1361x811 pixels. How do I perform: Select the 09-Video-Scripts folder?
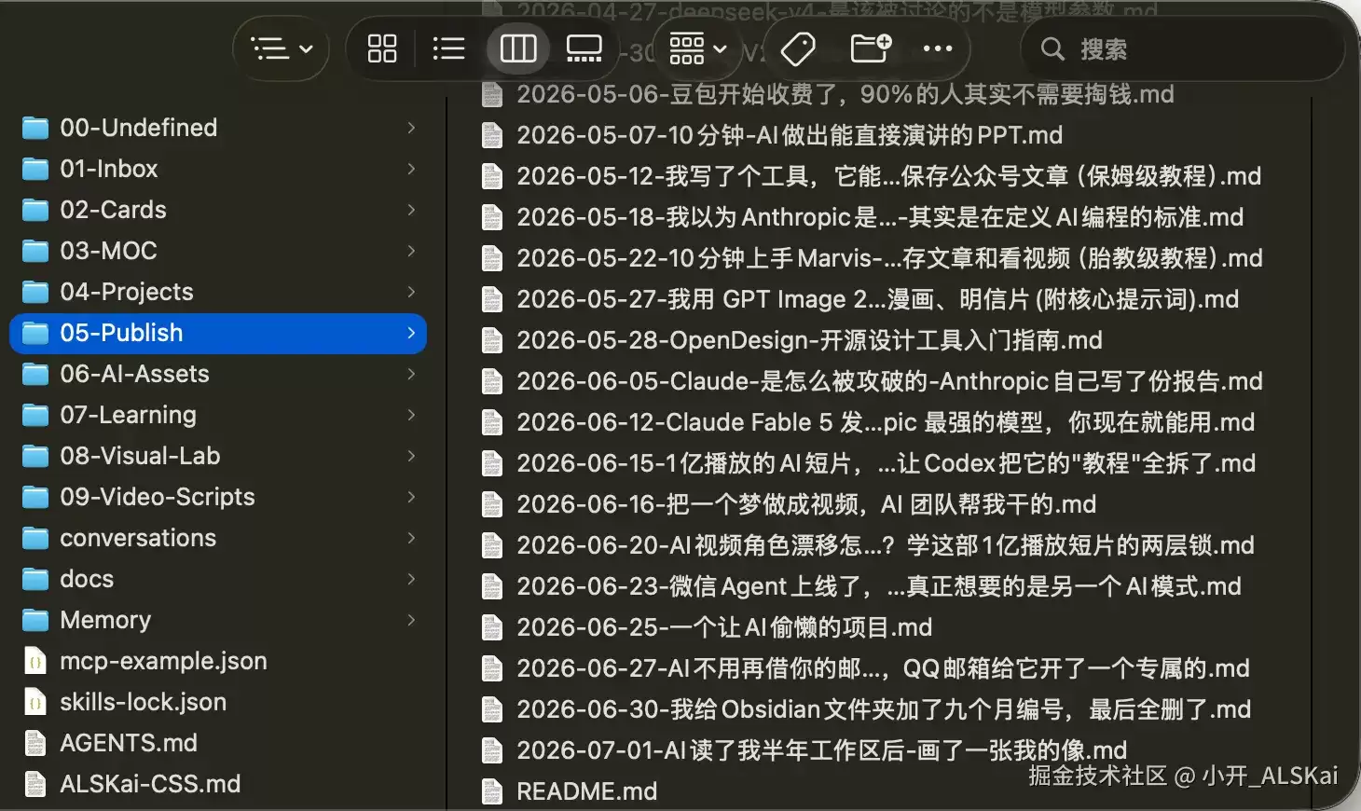coord(218,497)
